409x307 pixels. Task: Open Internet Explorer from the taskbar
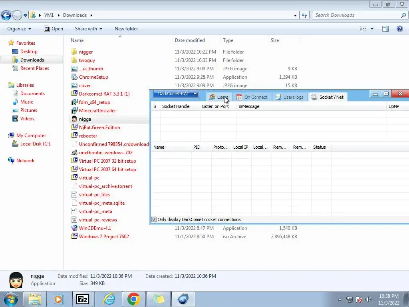click(x=109, y=299)
